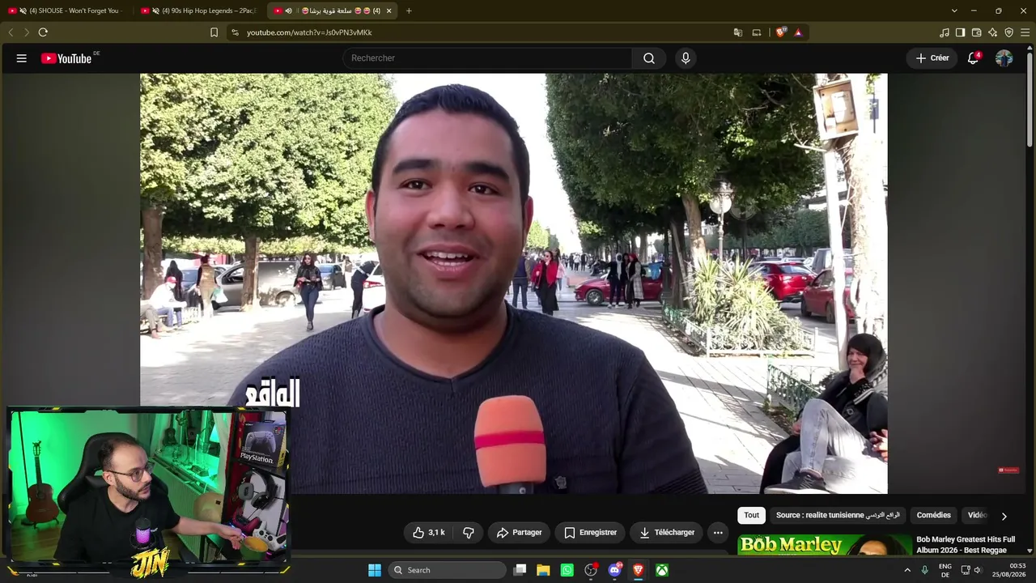Switch to SHOUSE - Won't Forget You tab
The image size is (1036, 583).
pyautogui.click(x=68, y=11)
